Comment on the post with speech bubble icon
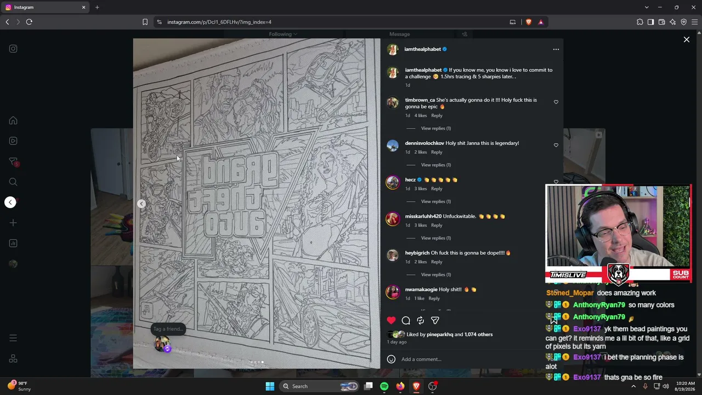Screen dimensions: 702x395 406,320
